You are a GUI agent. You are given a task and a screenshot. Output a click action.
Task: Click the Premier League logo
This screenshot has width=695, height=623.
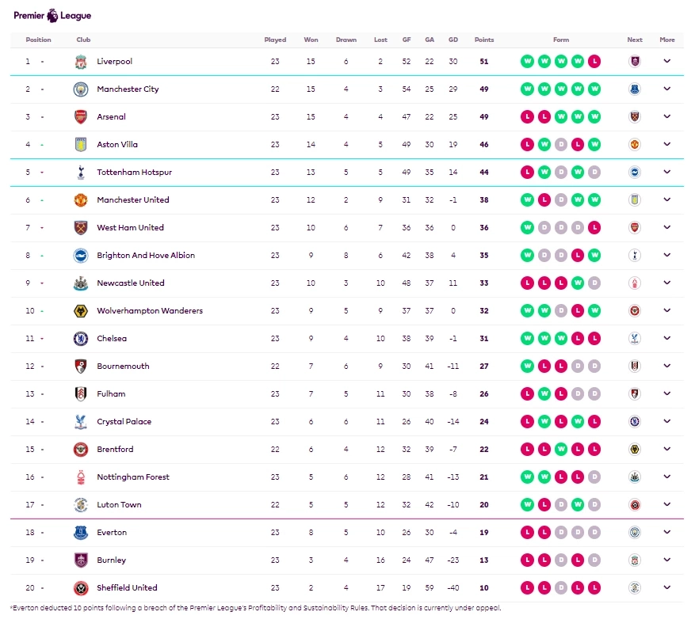tap(52, 15)
